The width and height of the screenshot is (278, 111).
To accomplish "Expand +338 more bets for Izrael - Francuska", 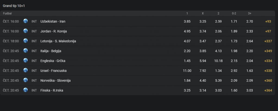I will pyautogui.click(x=268, y=71).
